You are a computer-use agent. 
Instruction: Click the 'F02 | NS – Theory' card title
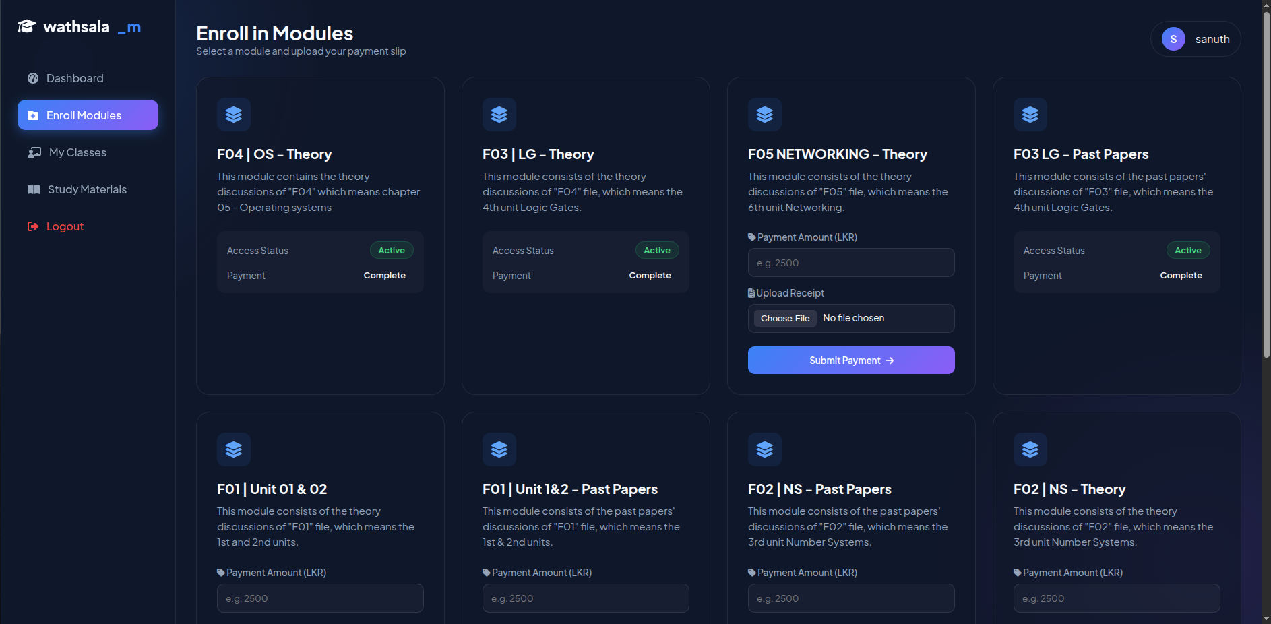[x=1069, y=489]
